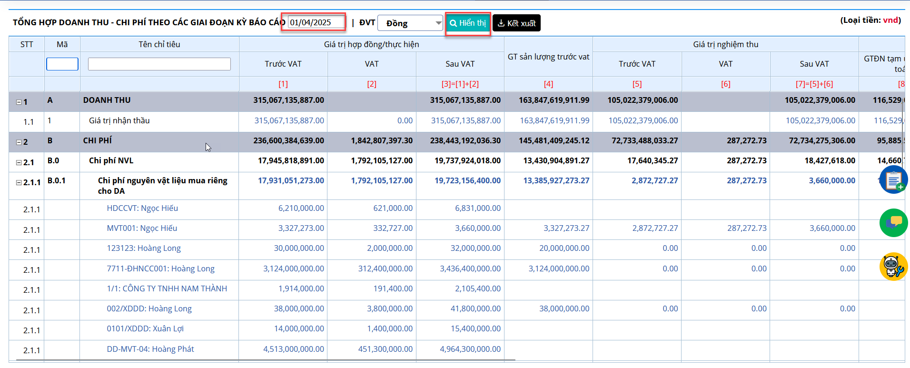Screen dimensions: 910x368
Task: Click 163,847,619,911.99 in Giá trị nhận thầu row
Action: [554, 120]
